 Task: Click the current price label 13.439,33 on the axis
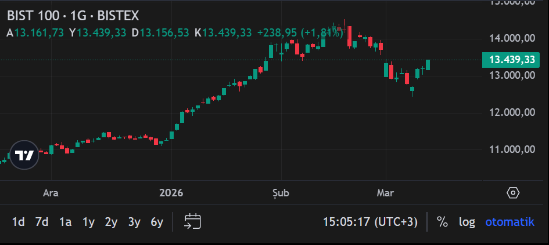511,60
